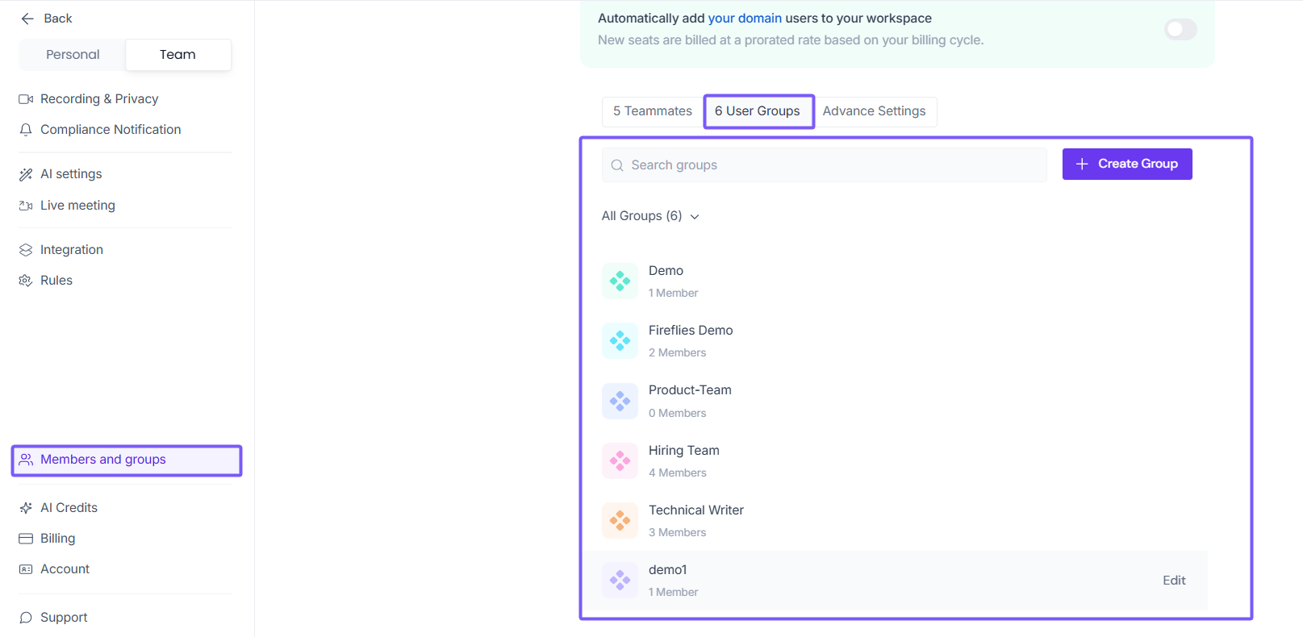Image resolution: width=1303 pixels, height=637 pixels.
Task: Expand the All Groups (6) dropdown
Action: click(650, 216)
